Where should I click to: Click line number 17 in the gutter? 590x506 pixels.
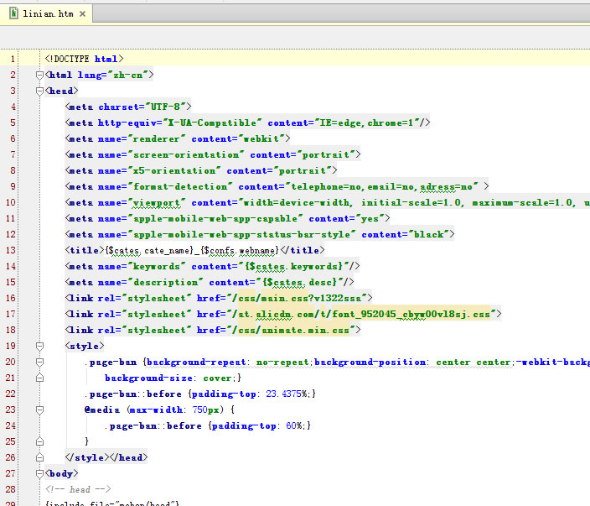click(11, 314)
